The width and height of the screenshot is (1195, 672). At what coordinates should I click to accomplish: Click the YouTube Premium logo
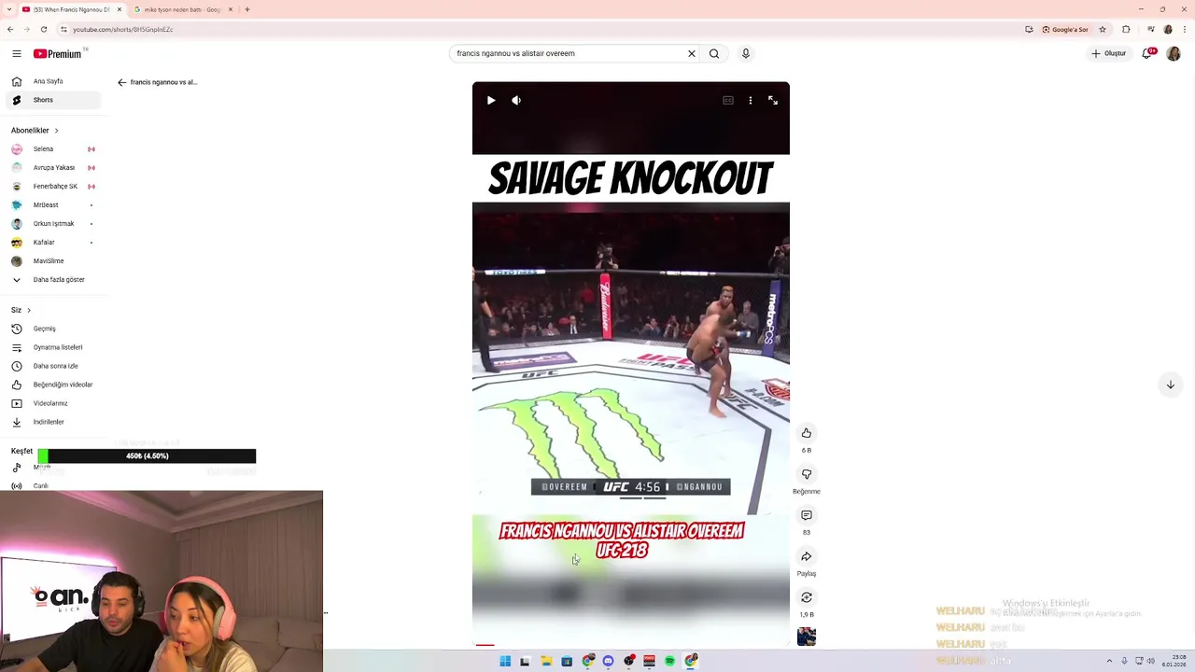58,53
